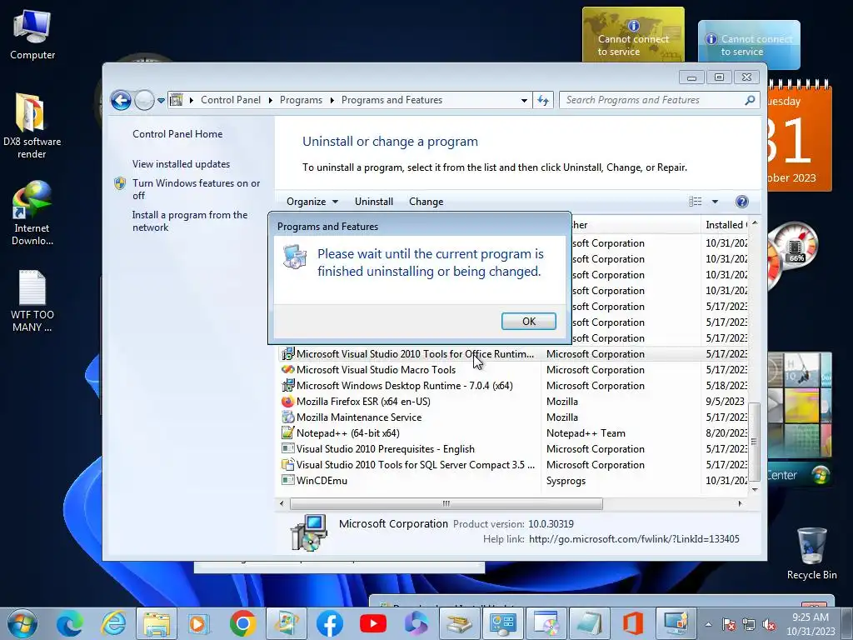Click the Notepad++ Team publisher cell
Image resolution: width=853 pixels, height=640 pixels.
point(586,433)
